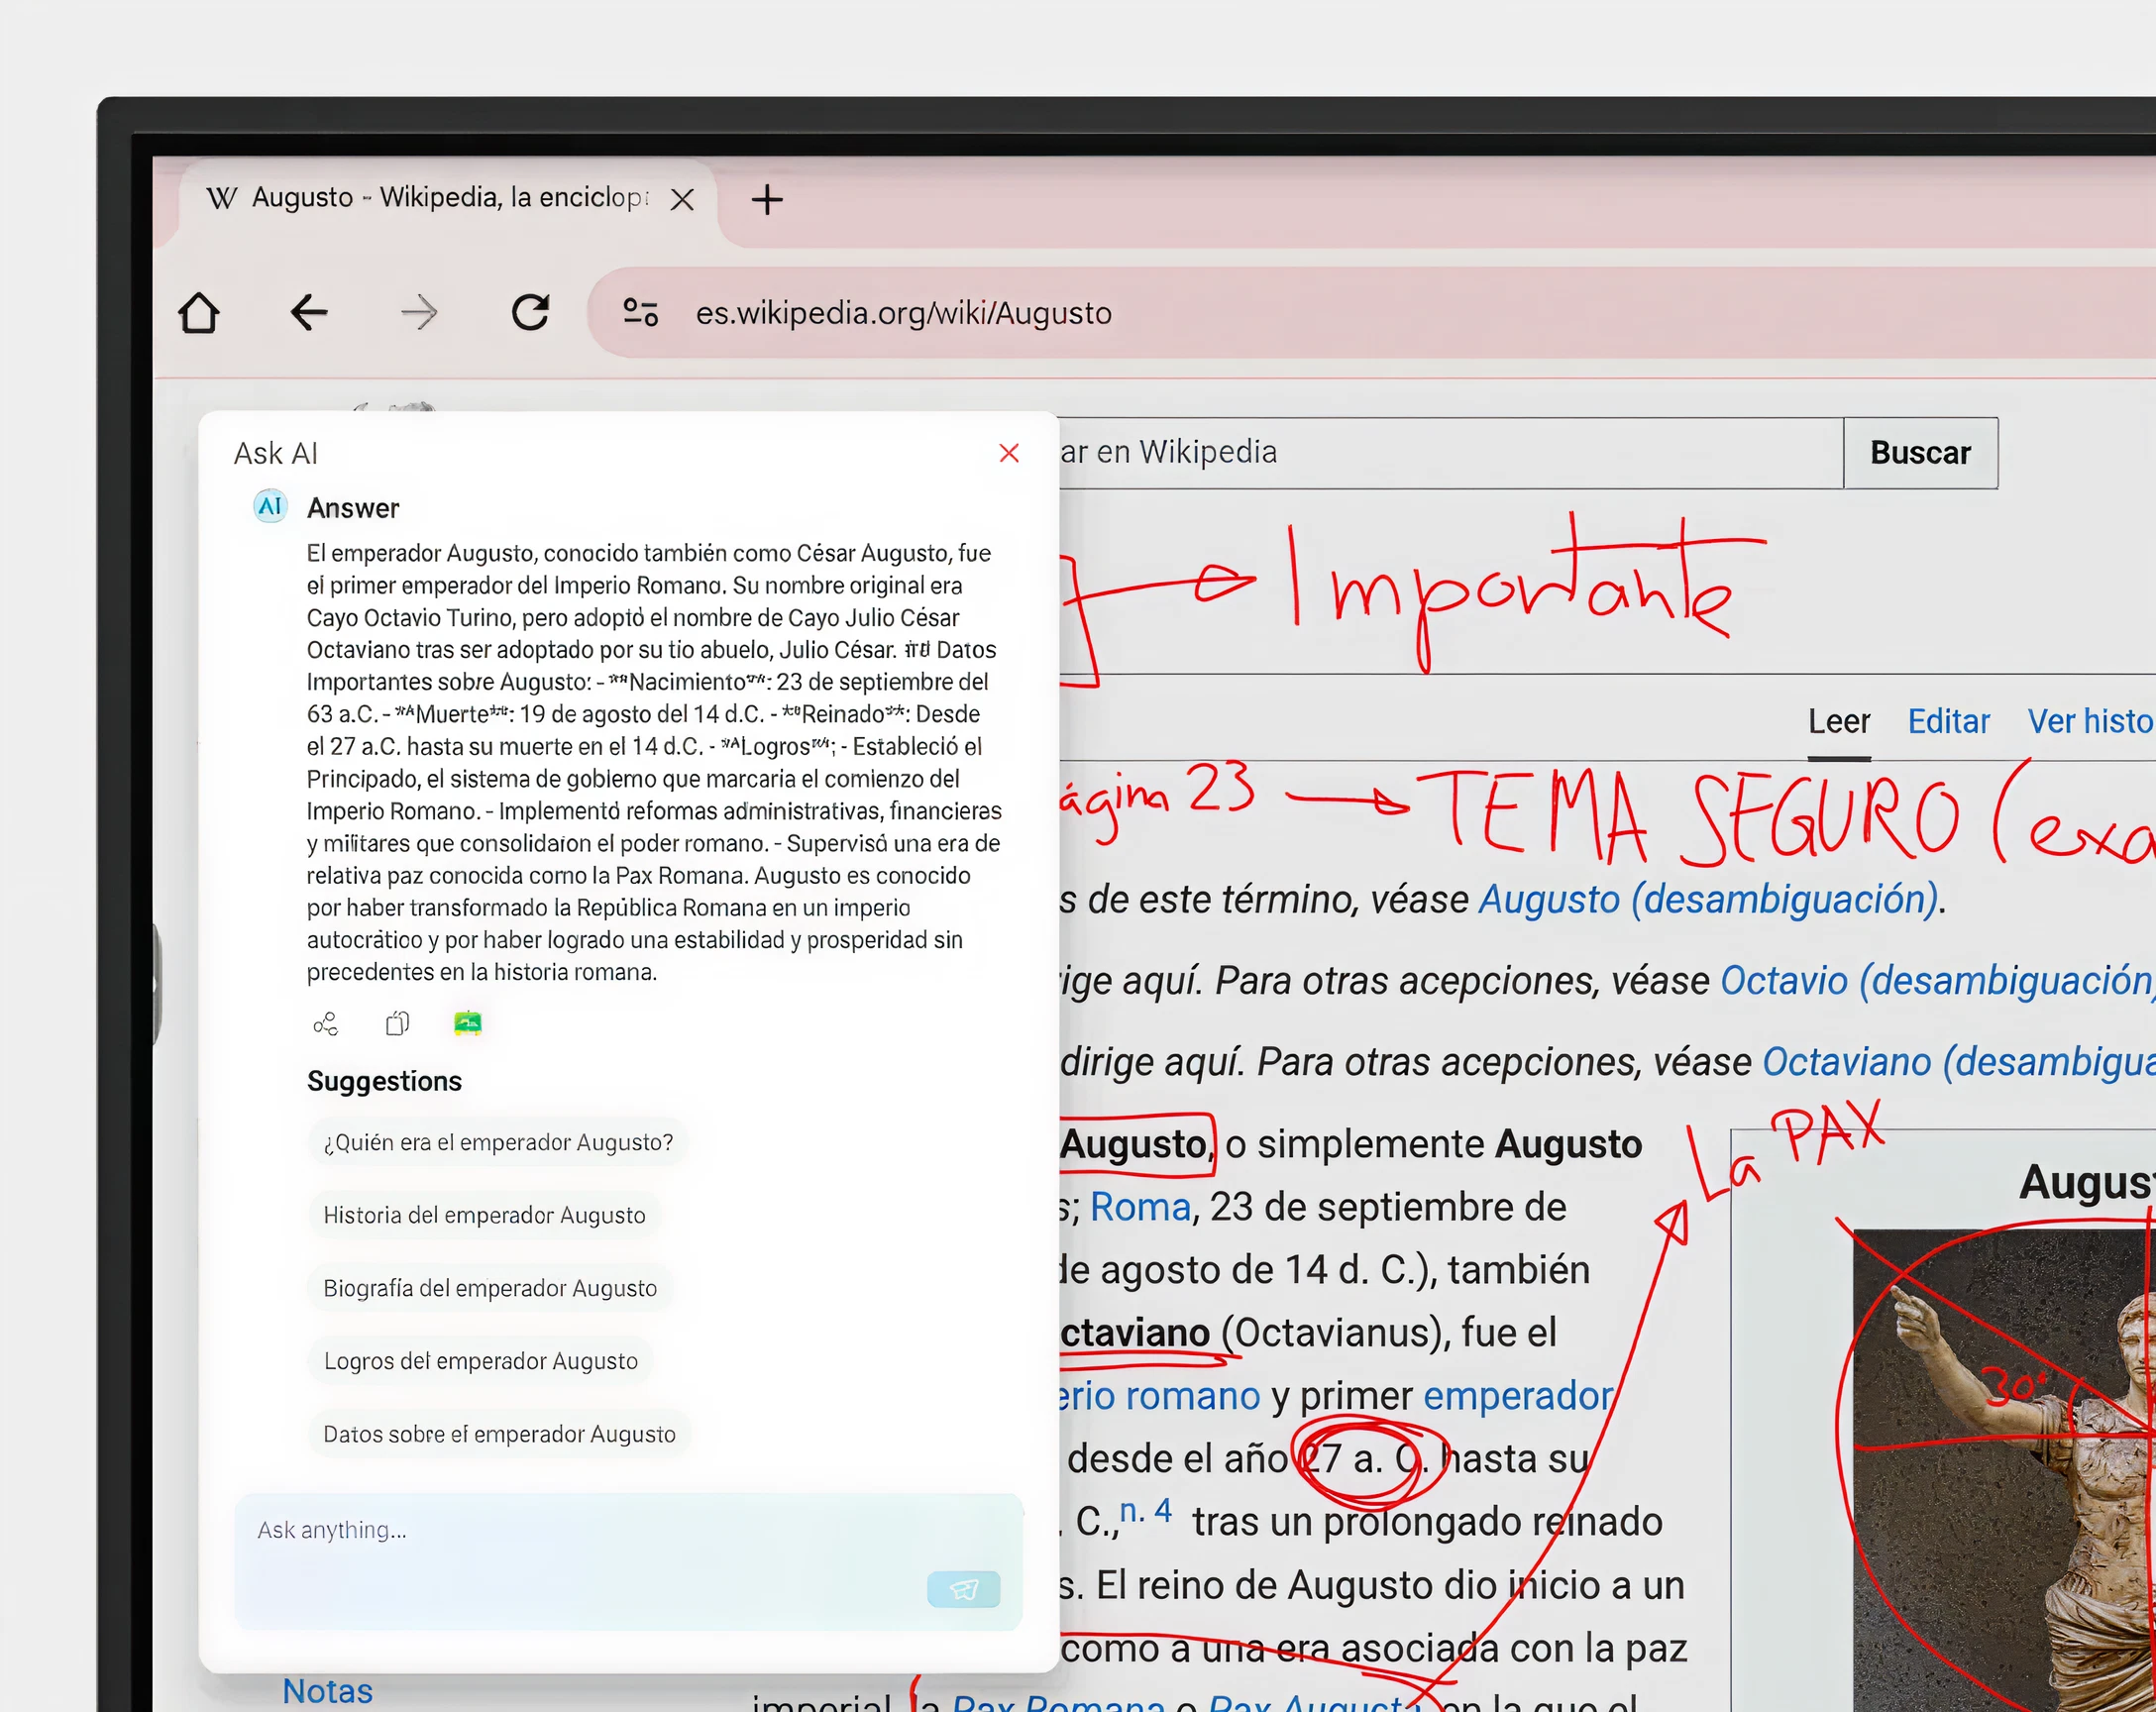Follow the Roma hyperlink in the article
The width and height of the screenshot is (2156, 1712).
click(1140, 1207)
